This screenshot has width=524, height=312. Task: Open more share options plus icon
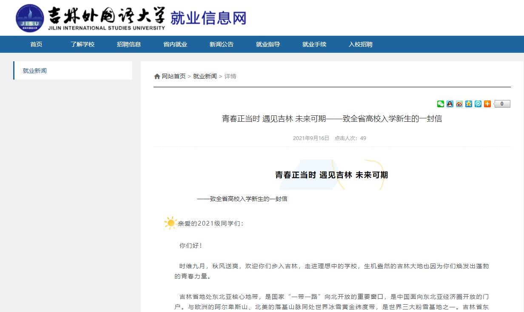point(487,104)
